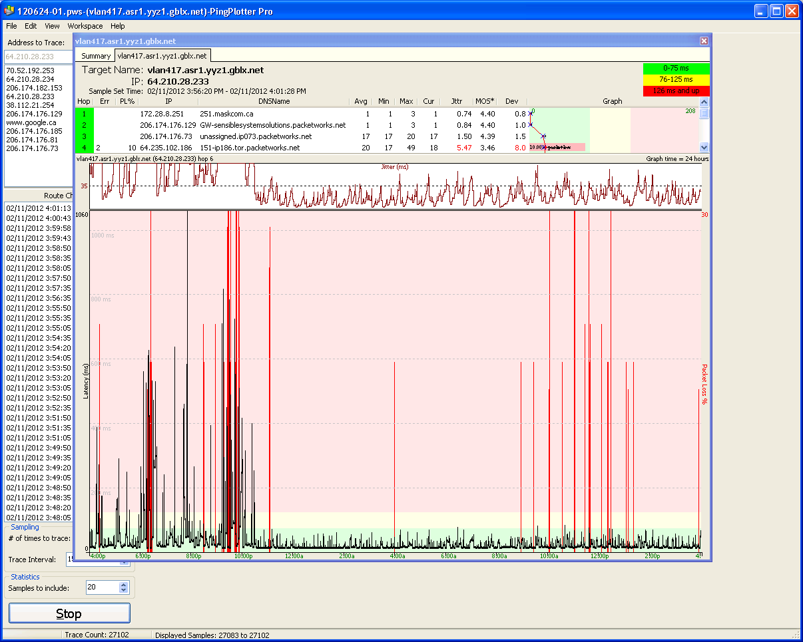This screenshot has height=642, width=803.
Task: Select route change entry 02/11/2012 3:59:58
Action: (x=39, y=228)
